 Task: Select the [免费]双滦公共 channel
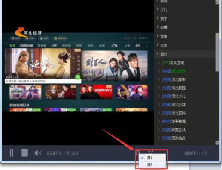(173, 130)
